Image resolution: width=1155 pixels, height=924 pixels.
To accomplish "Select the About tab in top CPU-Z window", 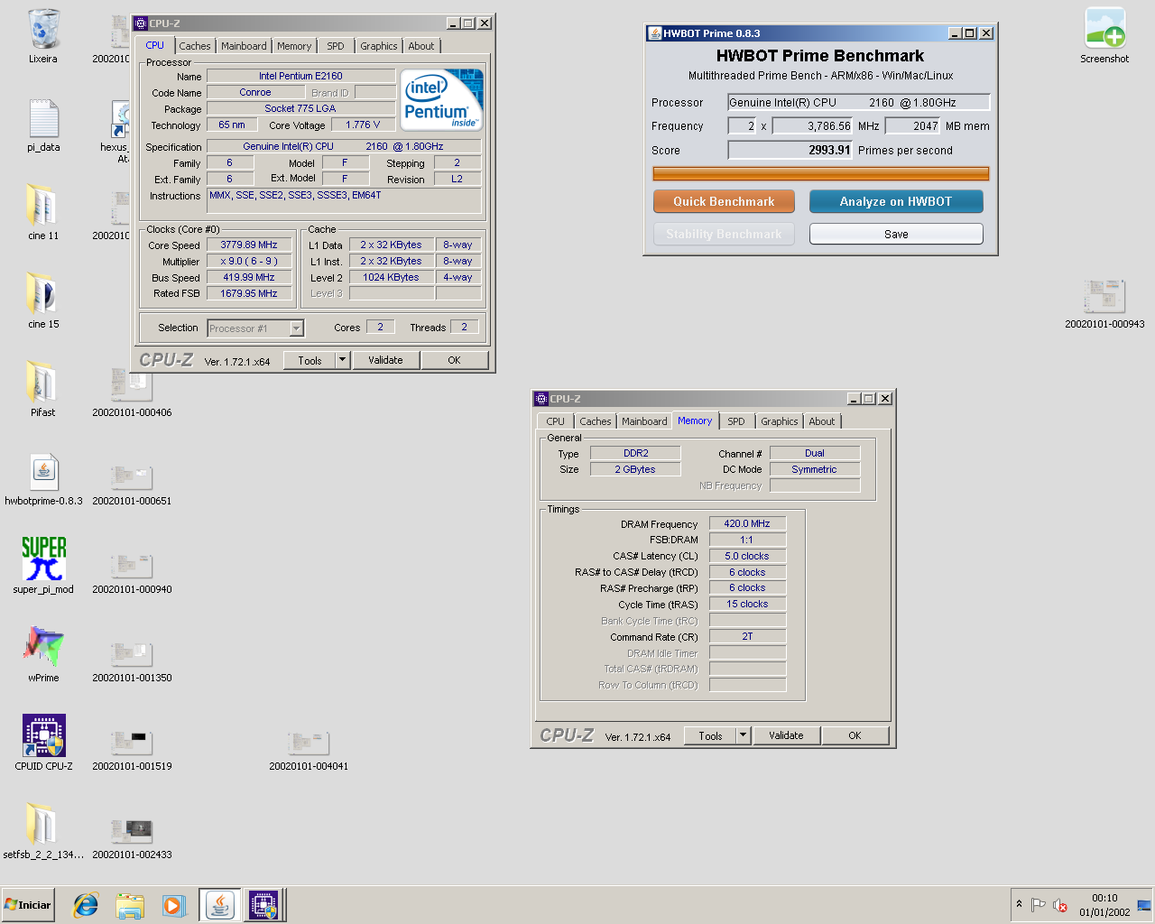I will click(420, 46).
